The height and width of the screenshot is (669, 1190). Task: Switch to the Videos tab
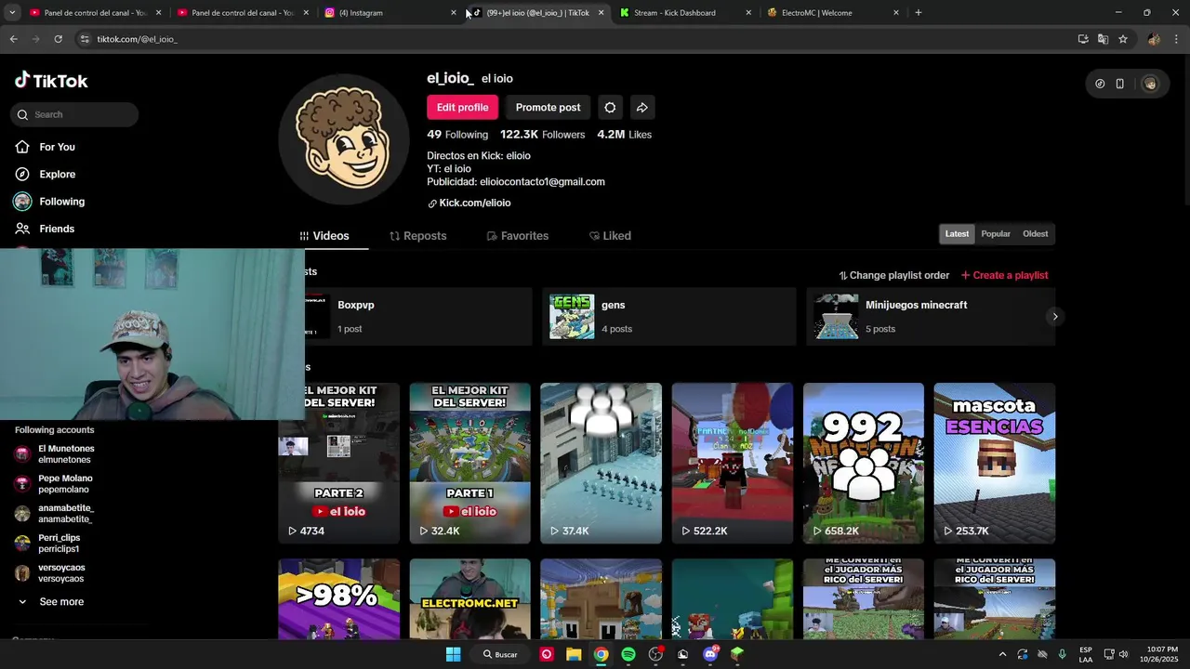click(324, 236)
